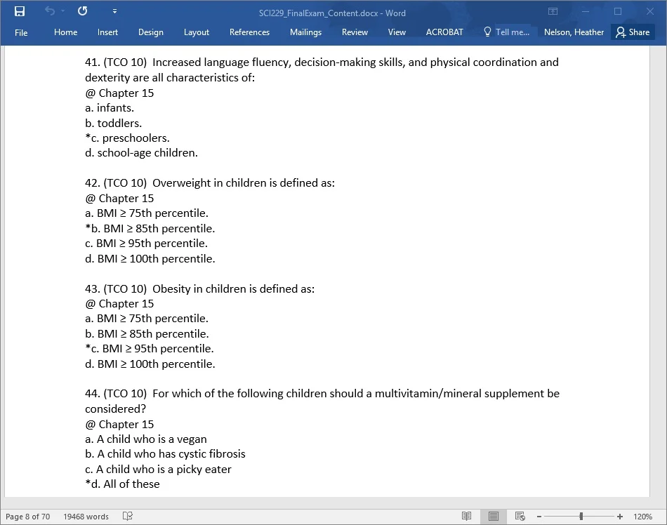The height and width of the screenshot is (525, 667).
Task: Switch to the Home ribbon tab
Action: [x=65, y=32]
